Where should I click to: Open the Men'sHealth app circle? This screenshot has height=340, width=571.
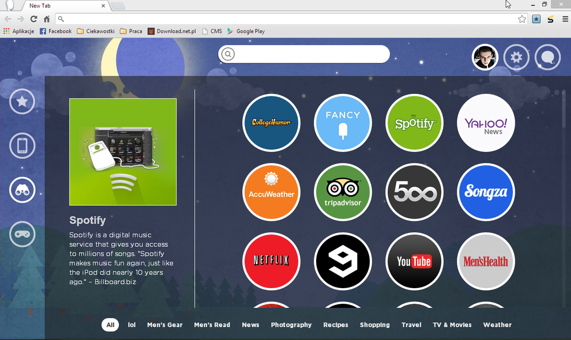(486, 261)
